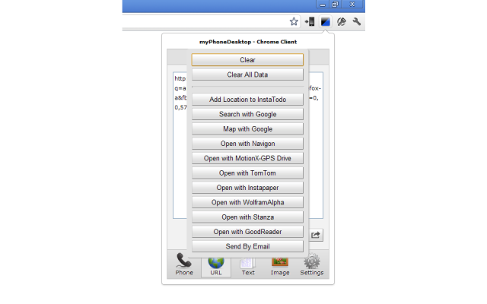This screenshot has width=487, height=304.
Task: Choose Clear from the menu
Action: coord(247,60)
